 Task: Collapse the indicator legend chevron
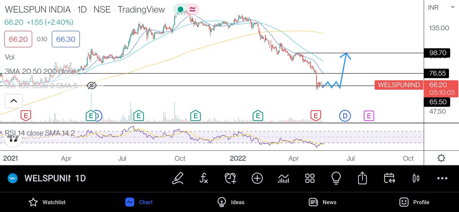click(13, 101)
